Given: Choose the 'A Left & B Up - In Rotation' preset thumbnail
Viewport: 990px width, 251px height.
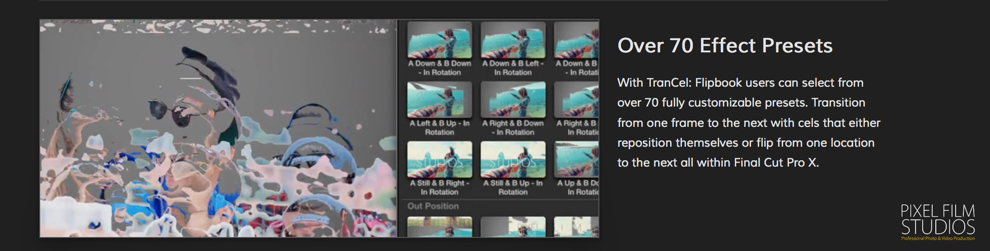Looking at the screenshot, I should tap(439, 100).
